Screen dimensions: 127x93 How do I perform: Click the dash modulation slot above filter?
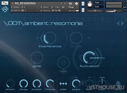click(89, 77)
